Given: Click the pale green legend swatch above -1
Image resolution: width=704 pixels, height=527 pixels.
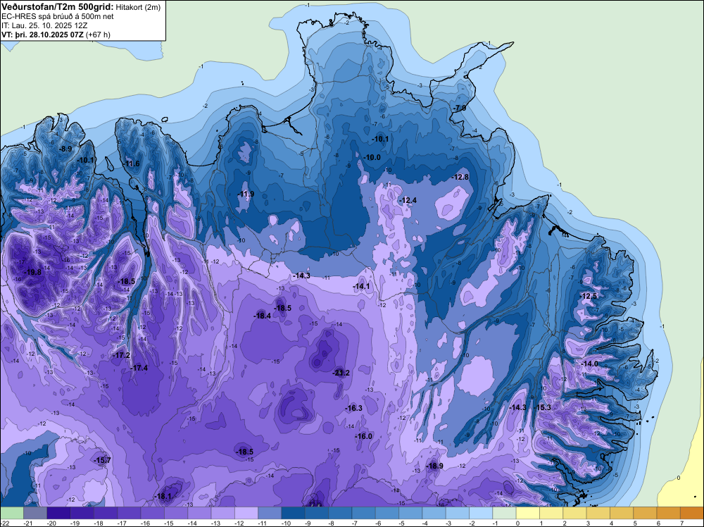Looking at the screenshot, I should coord(505,513).
